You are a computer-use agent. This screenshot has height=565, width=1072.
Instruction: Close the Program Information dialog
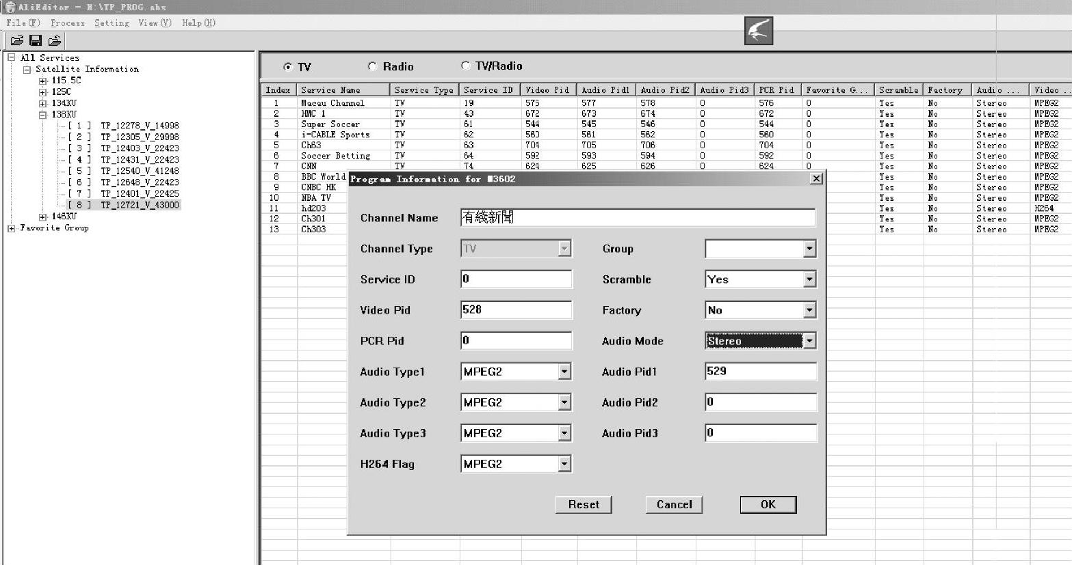coord(816,179)
